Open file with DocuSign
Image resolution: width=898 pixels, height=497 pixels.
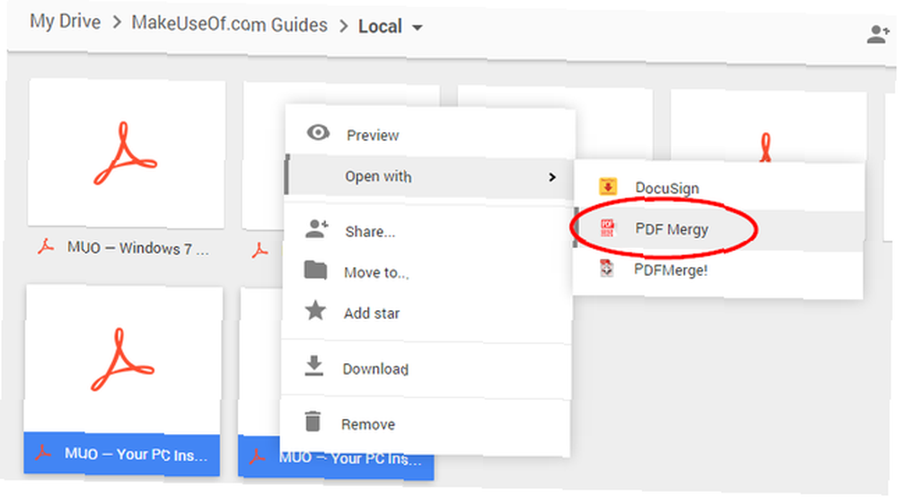point(718,188)
